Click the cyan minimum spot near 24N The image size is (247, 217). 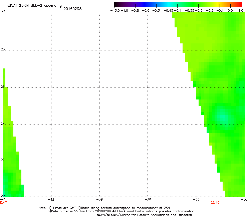222,117
